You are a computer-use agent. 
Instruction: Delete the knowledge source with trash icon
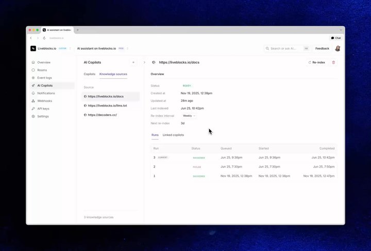[x=333, y=62]
